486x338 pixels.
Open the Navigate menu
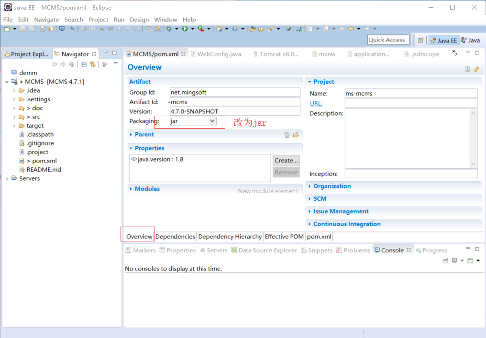[46, 20]
